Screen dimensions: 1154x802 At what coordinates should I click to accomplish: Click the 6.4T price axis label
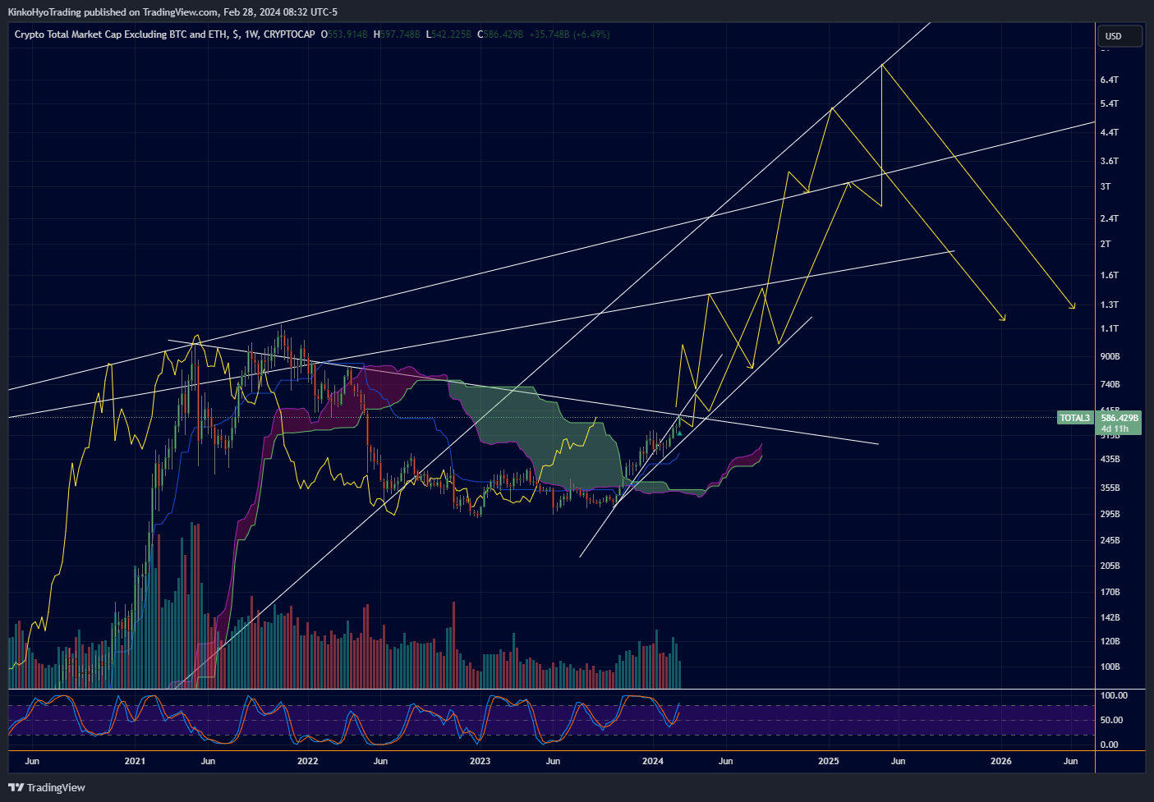coord(1109,80)
